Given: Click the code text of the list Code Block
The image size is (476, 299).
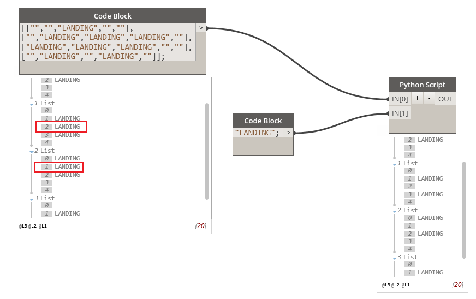Looking at the screenshot, I should [x=108, y=42].
